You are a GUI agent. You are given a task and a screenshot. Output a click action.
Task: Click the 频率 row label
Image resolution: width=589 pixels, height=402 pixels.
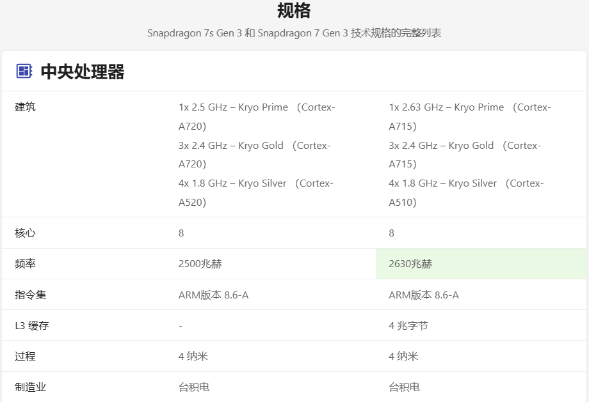[x=25, y=263]
